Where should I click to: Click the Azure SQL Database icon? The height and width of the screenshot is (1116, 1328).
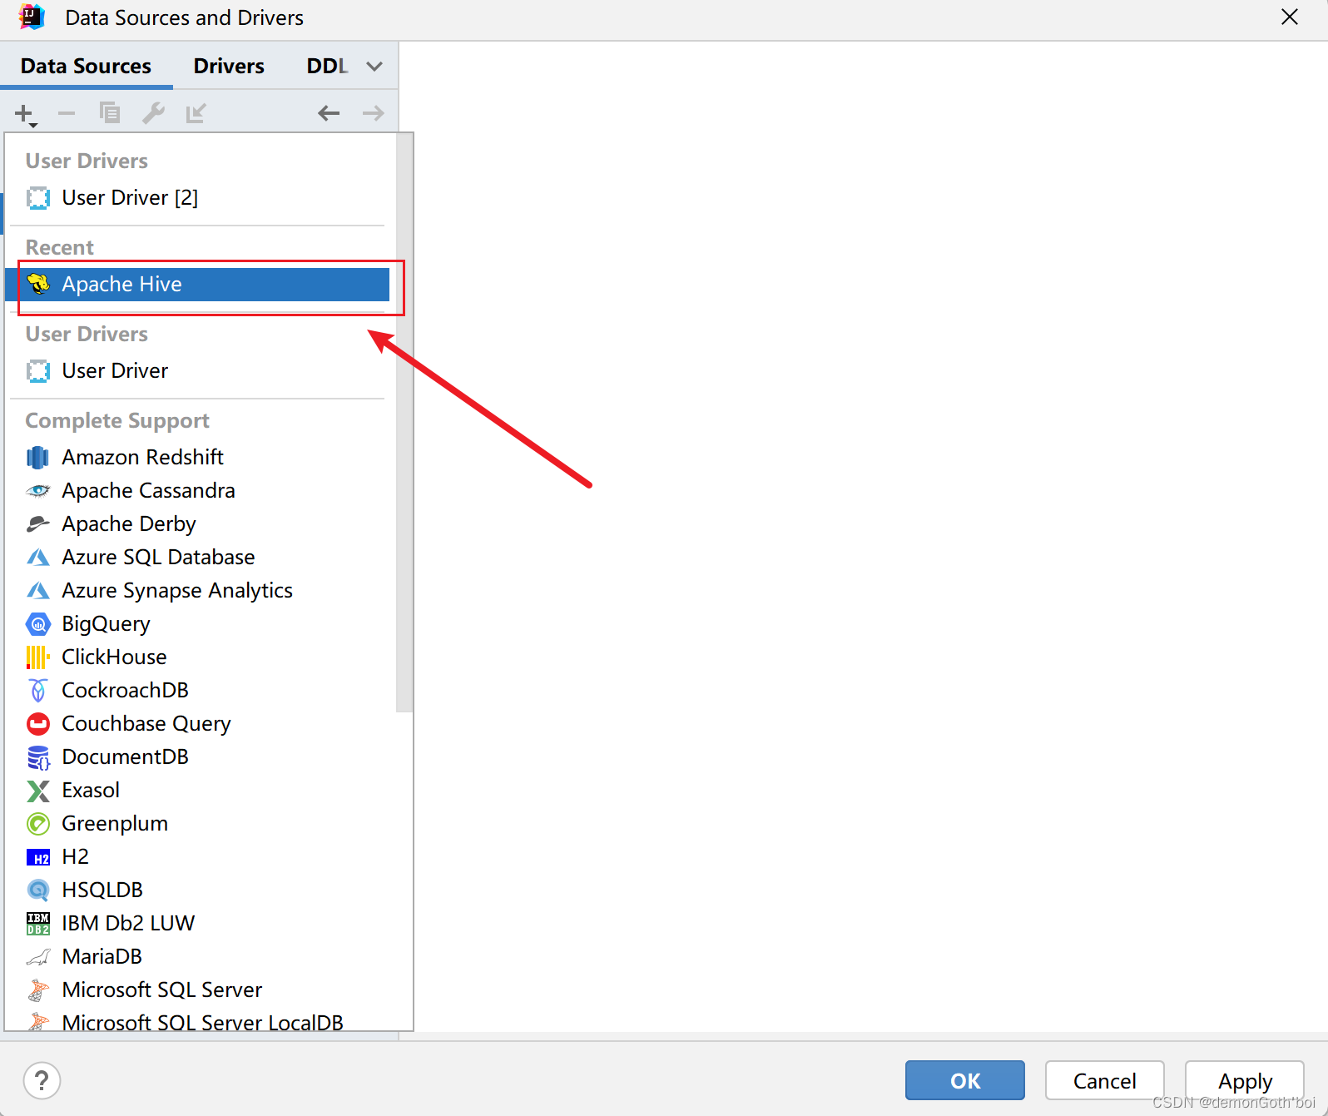pyautogui.click(x=38, y=557)
